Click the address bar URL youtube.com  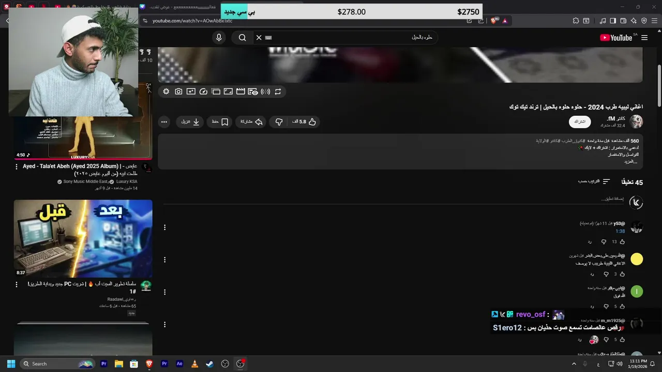click(192, 21)
